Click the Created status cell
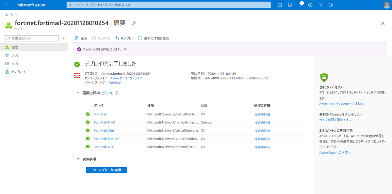Screen dimensions: 392x194 (206, 123)
